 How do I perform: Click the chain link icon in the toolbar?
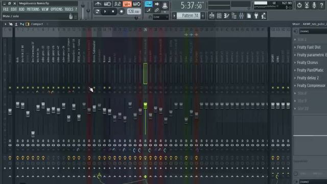(157, 10)
